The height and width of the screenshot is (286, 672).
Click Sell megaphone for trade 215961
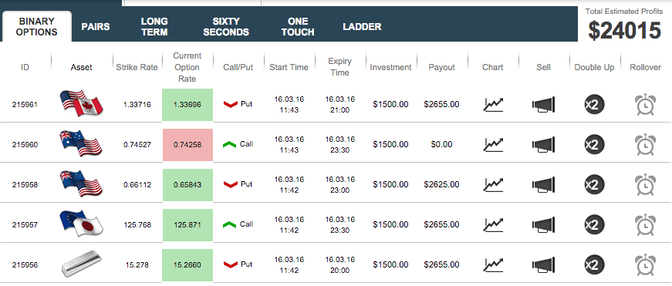pyautogui.click(x=543, y=105)
